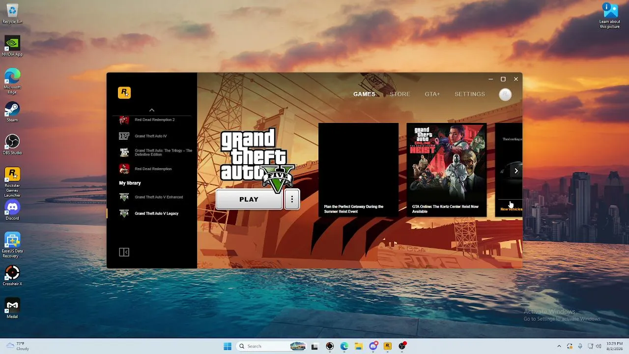Click the microphone icon in the system tray
Image resolution: width=629 pixels, height=354 pixels.
pyautogui.click(x=580, y=346)
